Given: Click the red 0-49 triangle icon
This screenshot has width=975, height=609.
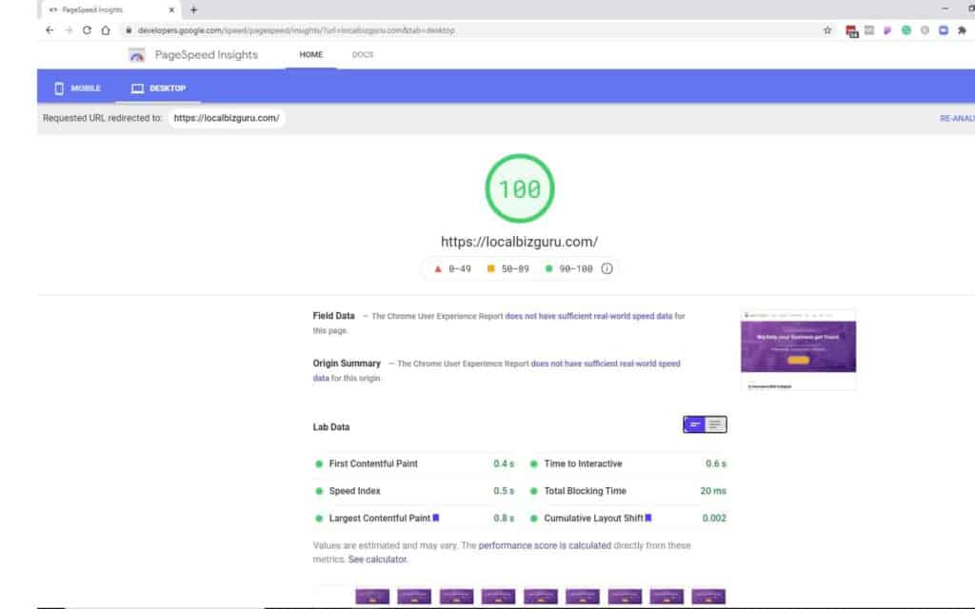Looking at the screenshot, I should coord(437,268).
